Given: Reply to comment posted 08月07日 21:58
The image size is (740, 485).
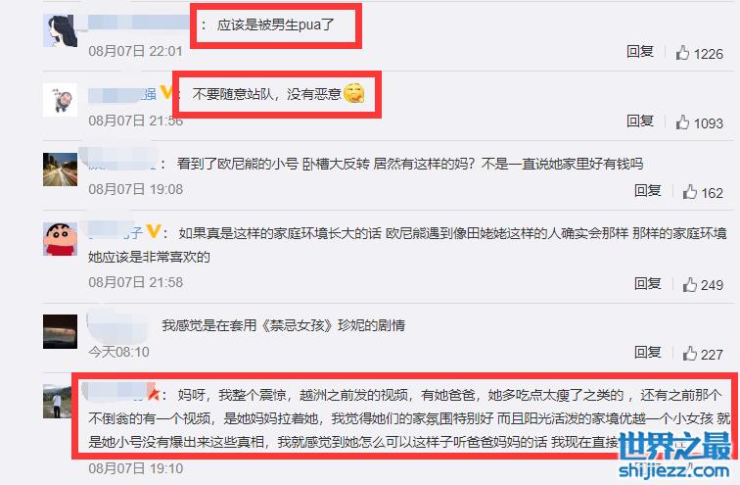Looking at the screenshot, I should tap(648, 283).
